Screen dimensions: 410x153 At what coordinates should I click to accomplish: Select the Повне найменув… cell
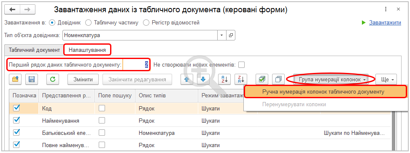(67, 145)
